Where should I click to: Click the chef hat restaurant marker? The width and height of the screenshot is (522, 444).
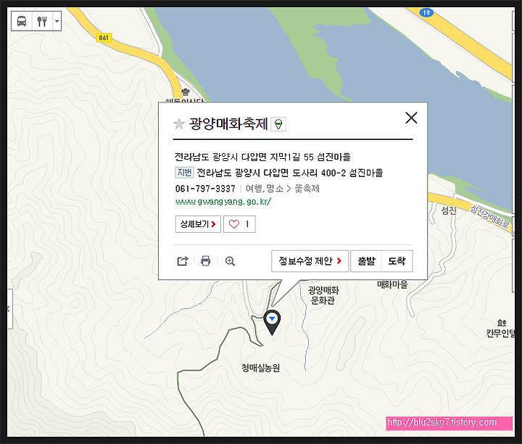point(186,91)
